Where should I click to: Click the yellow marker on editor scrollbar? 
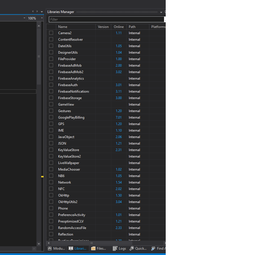click(x=42, y=176)
